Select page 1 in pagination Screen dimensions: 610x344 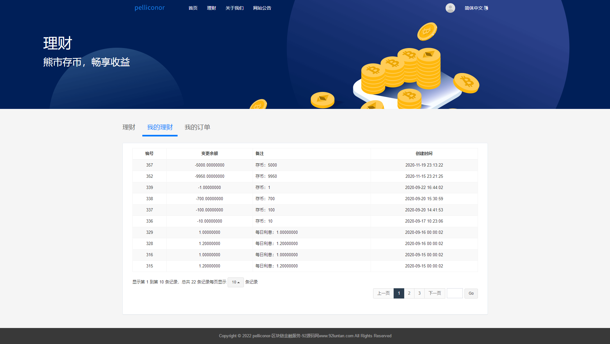399,293
